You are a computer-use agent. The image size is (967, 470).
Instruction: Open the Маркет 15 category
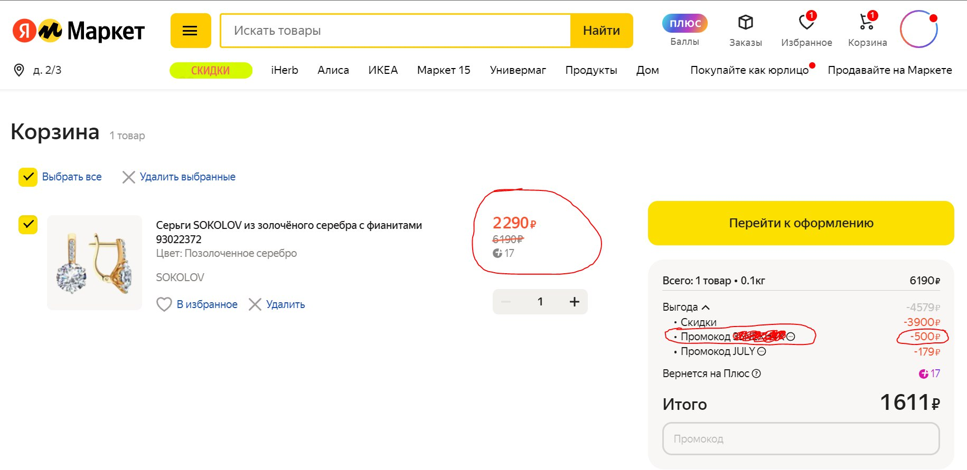point(444,70)
